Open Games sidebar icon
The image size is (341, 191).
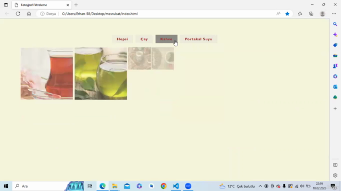(335, 66)
